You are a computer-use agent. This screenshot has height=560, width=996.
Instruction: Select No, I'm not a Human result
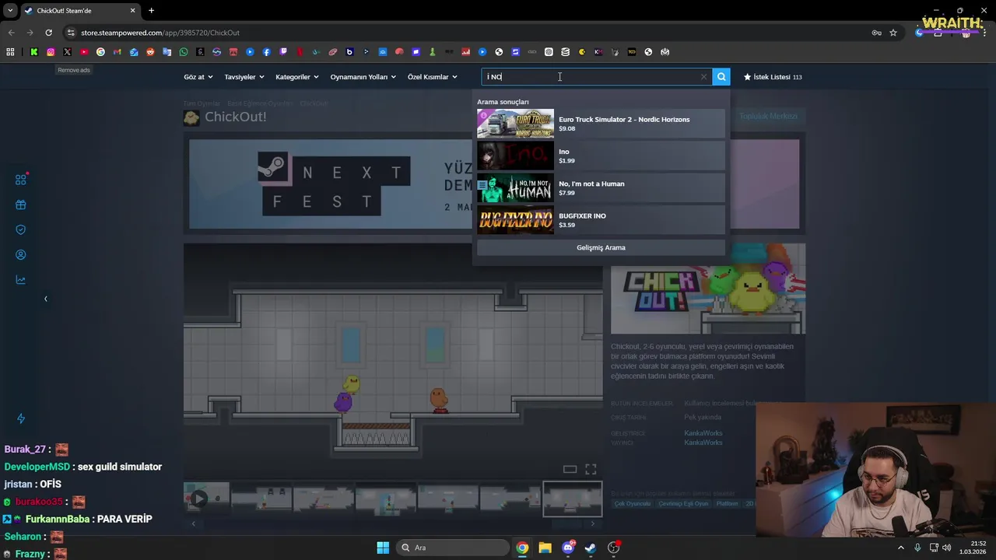click(601, 188)
